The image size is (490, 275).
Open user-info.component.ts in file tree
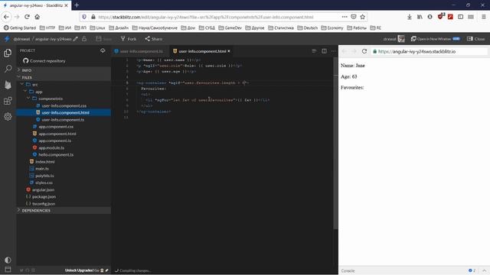point(64,120)
